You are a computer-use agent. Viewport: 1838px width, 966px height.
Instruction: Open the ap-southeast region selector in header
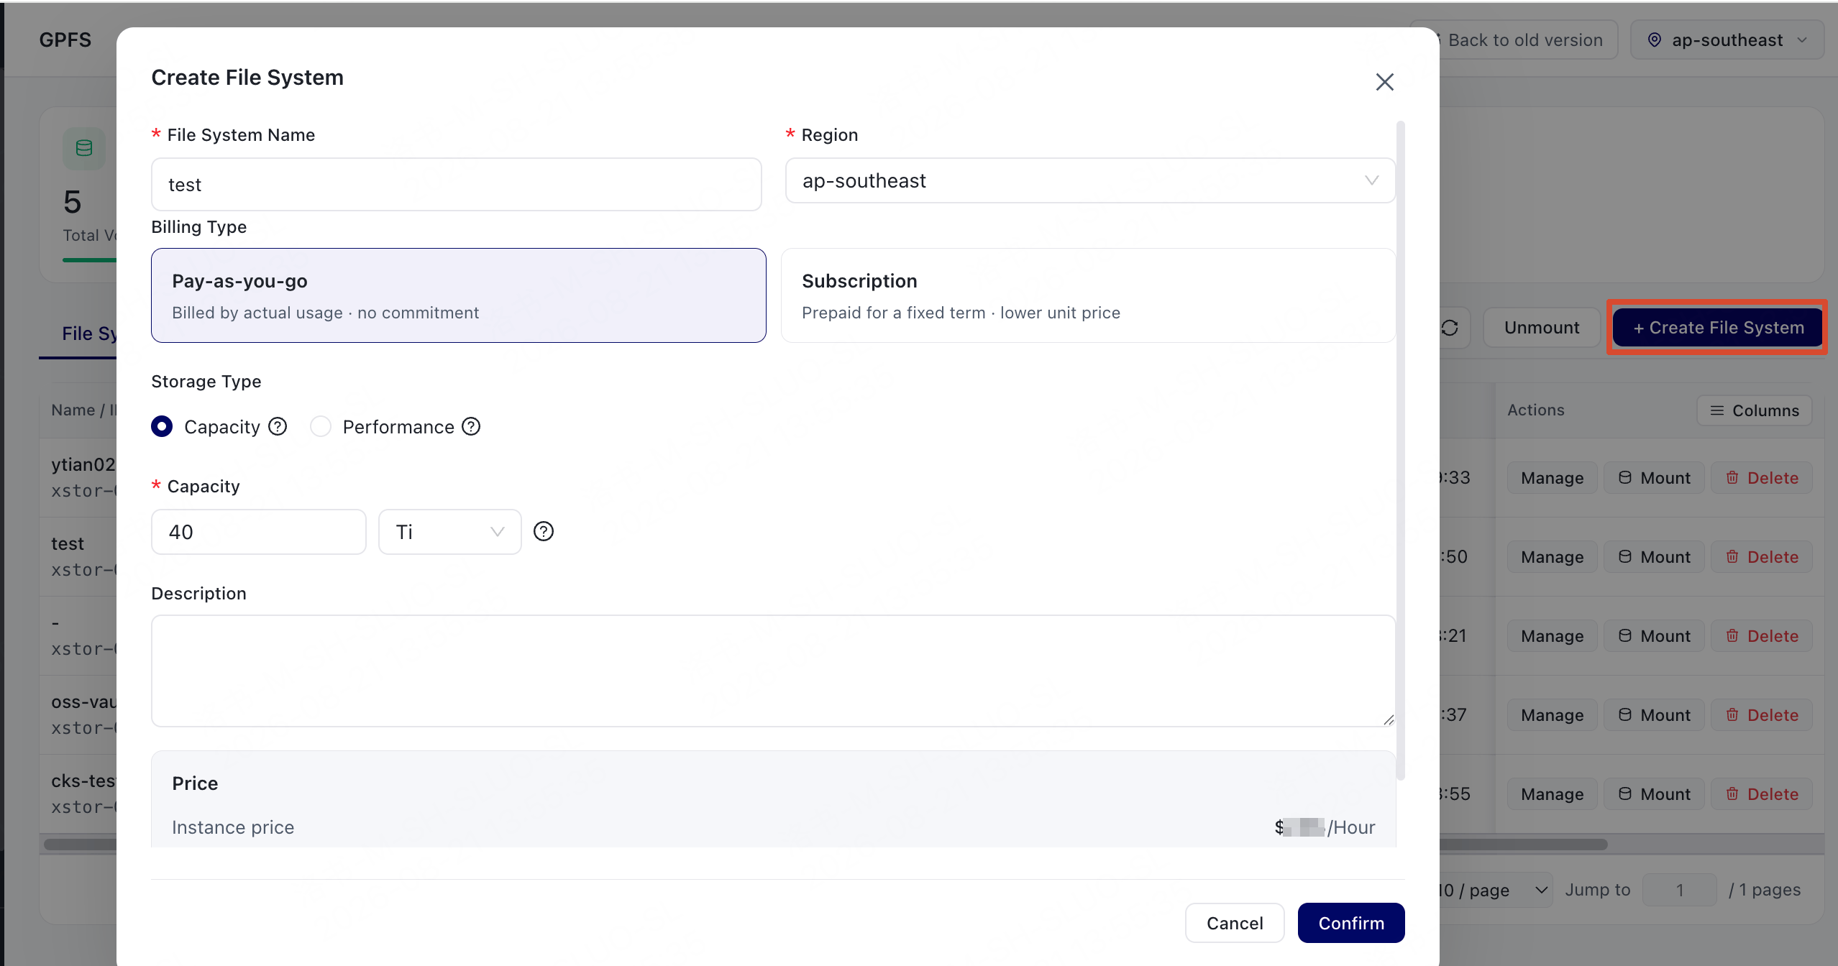(x=1727, y=40)
